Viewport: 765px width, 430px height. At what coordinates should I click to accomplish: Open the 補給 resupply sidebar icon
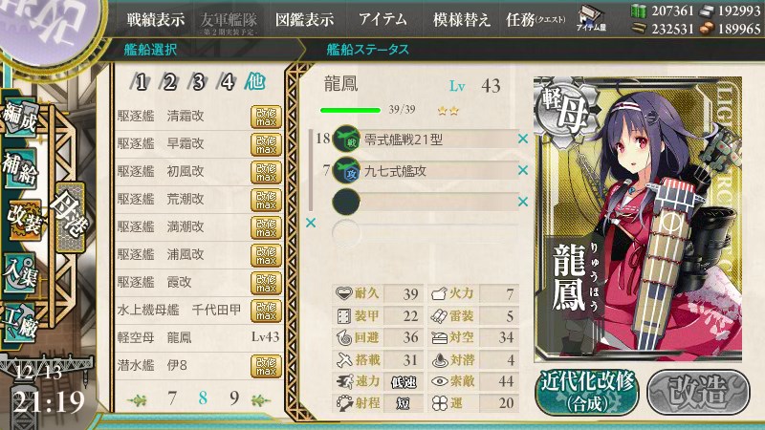pyautogui.click(x=20, y=169)
